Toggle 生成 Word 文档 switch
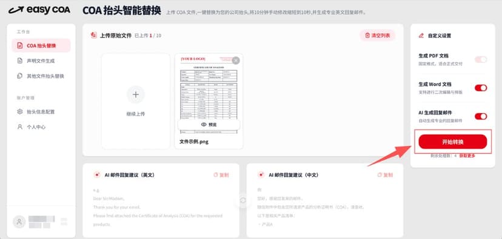The image size is (502, 239). 481,88
